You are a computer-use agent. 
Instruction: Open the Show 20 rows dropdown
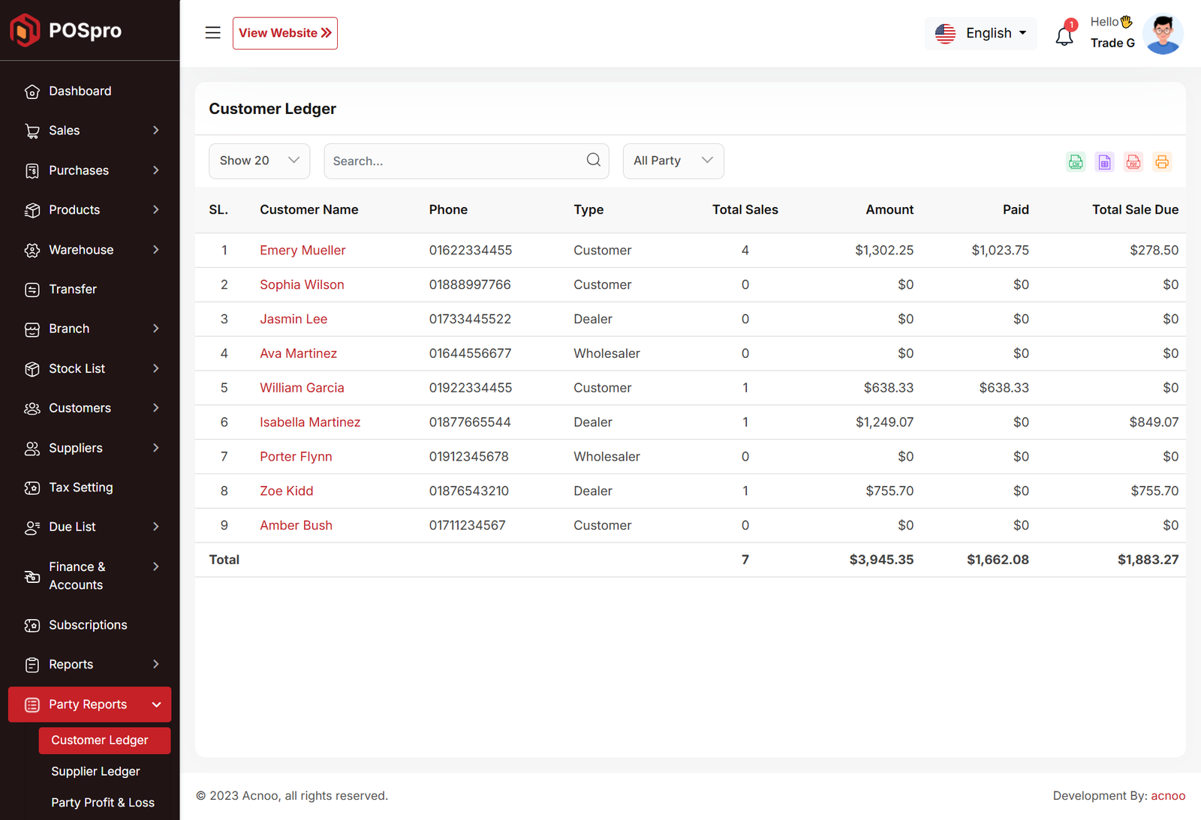[259, 161]
